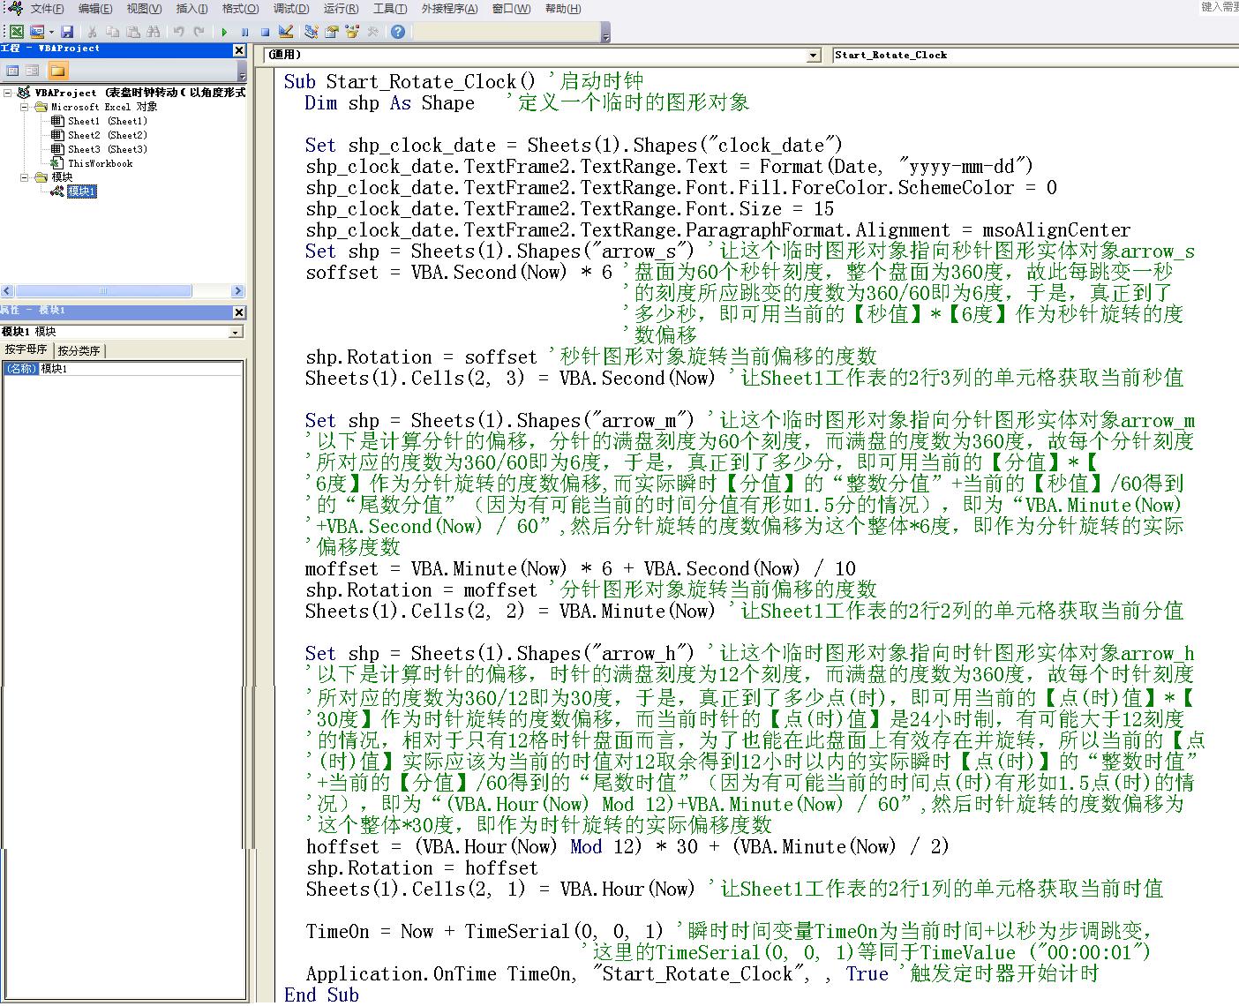The width and height of the screenshot is (1239, 1006).
Task: Click the Reset (stop) toolbar icon
Action: [265, 32]
